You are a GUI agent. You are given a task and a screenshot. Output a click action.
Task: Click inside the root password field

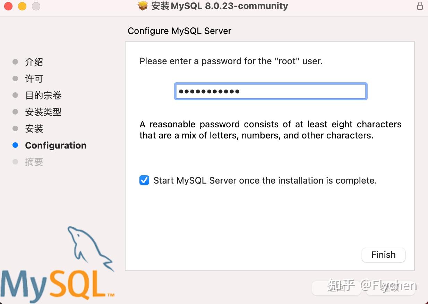271,91
